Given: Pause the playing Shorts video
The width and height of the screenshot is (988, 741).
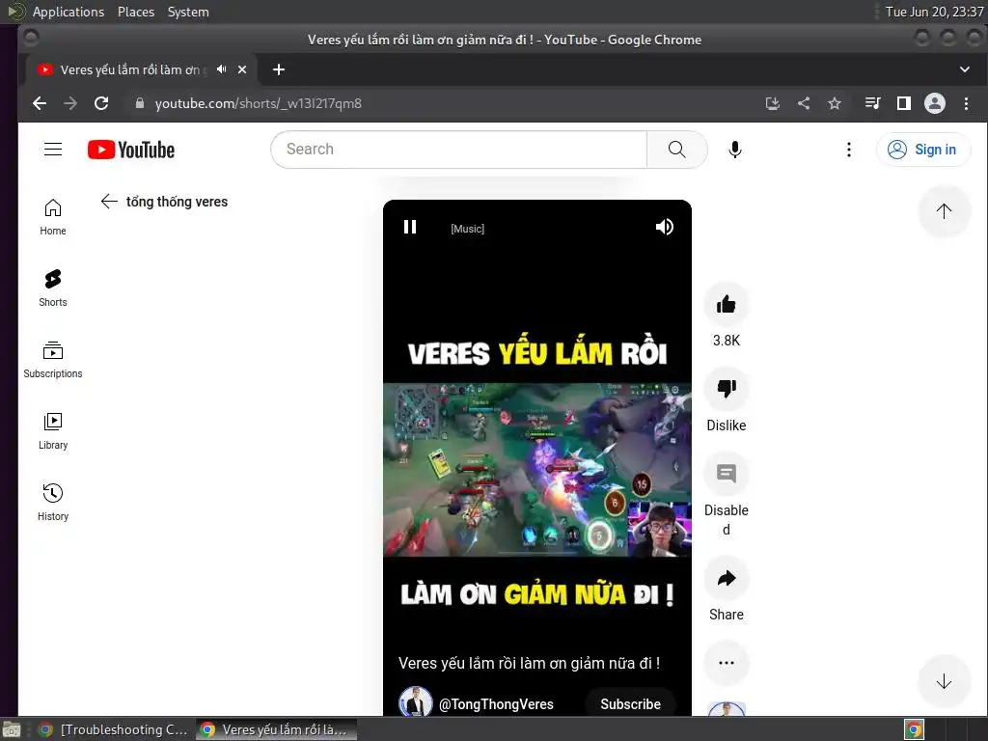Looking at the screenshot, I should click(409, 227).
